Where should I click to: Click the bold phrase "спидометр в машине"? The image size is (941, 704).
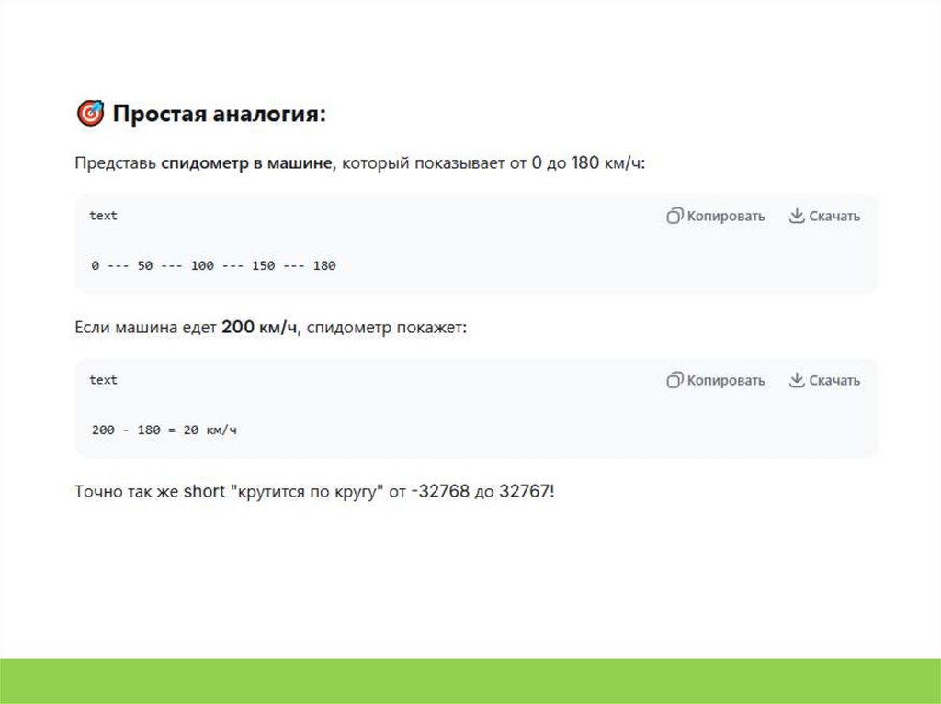245,164
